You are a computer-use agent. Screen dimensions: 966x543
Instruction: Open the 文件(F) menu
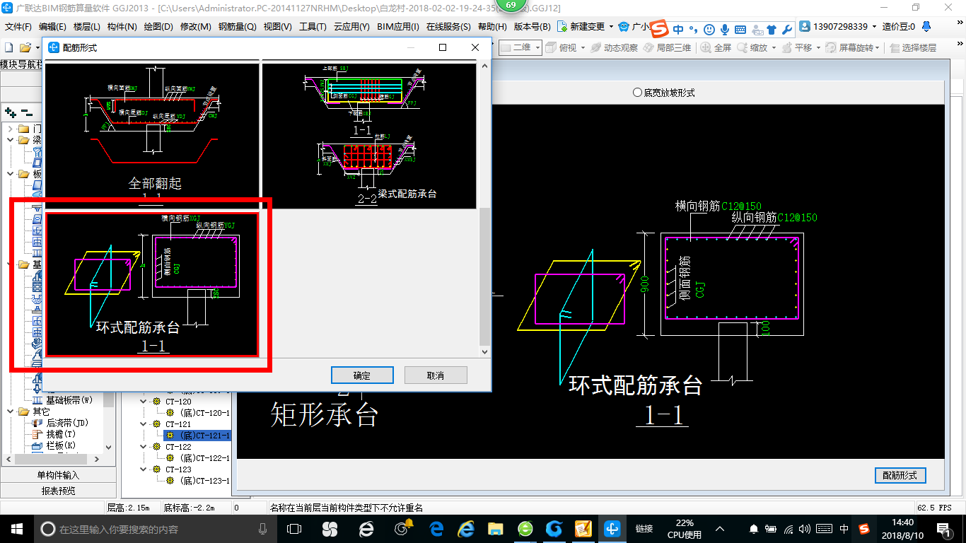[x=18, y=27]
